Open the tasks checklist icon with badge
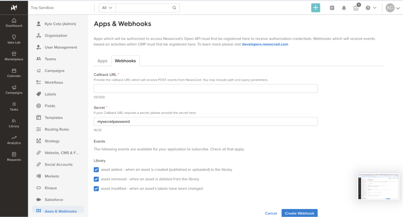 (x=356, y=8)
